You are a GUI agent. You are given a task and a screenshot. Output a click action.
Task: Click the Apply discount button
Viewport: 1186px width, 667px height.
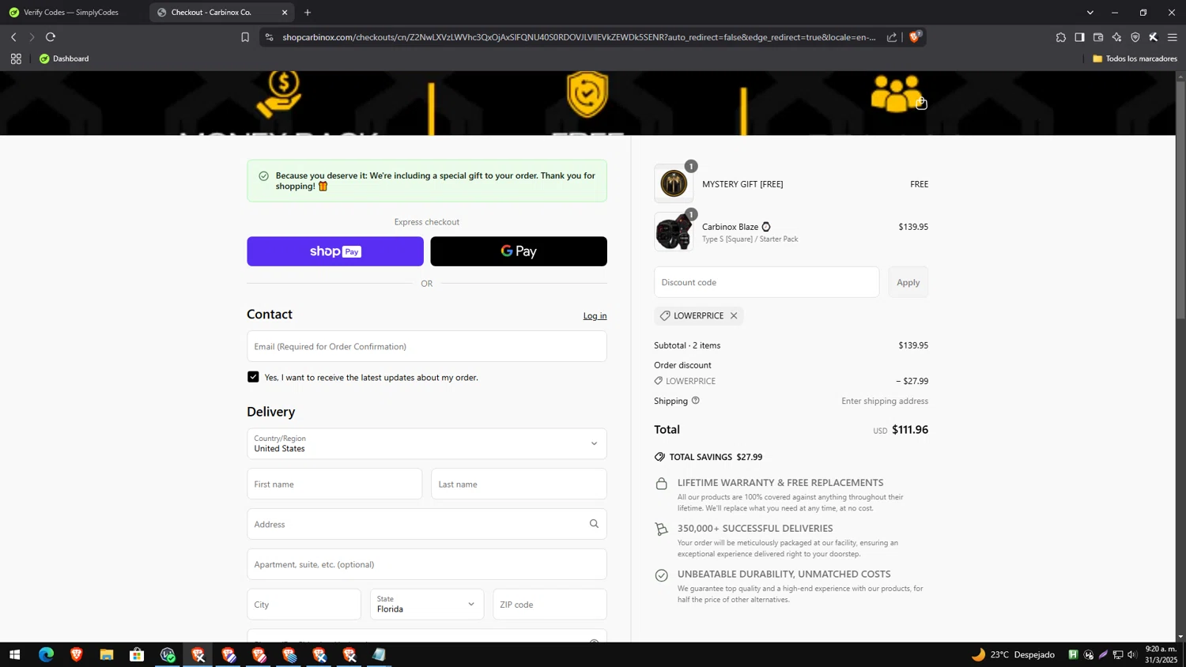coord(908,282)
